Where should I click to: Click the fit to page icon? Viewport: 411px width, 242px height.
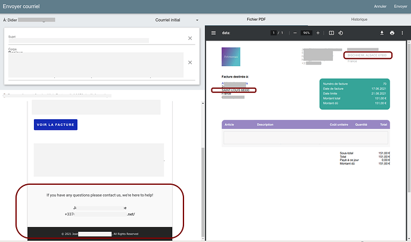[x=331, y=33]
